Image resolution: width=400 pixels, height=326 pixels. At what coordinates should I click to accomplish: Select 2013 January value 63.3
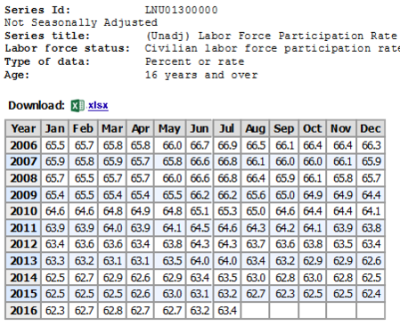[x=55, y=261]
